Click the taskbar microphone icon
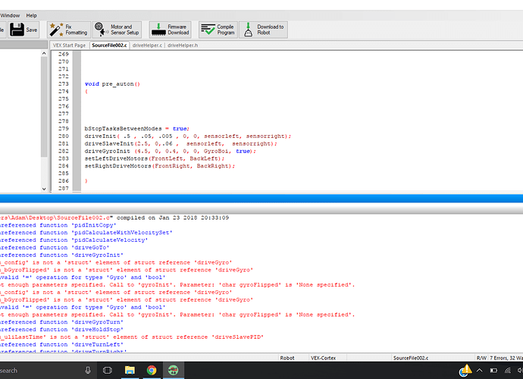Viewport: 523px width, 379px height. pos(88,370)
